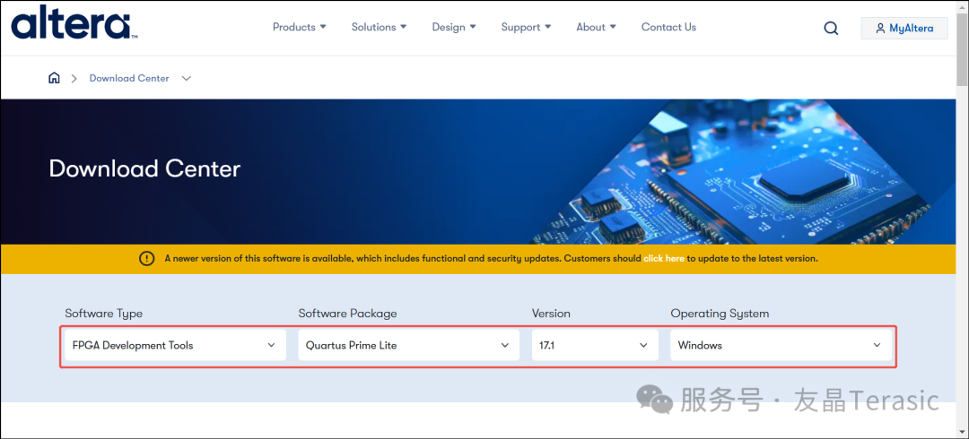Expand the Design menu
The height and width of the screenshot is (439, 969).
point(454,27)
